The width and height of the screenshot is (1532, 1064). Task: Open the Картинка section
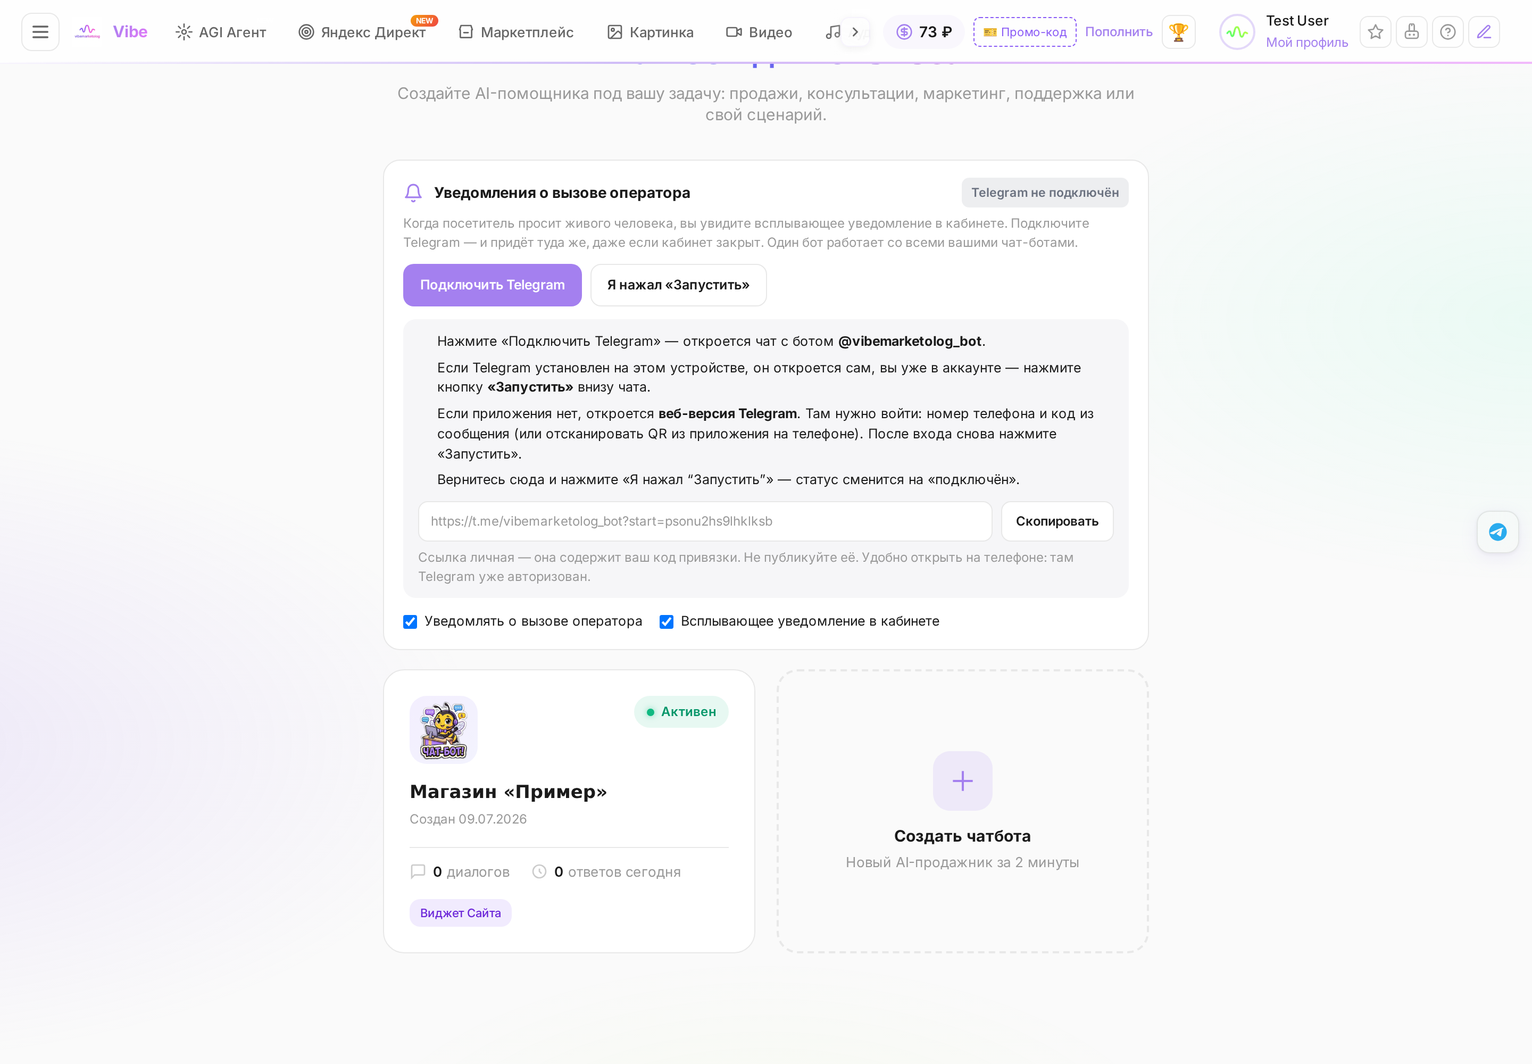[650, 32]
